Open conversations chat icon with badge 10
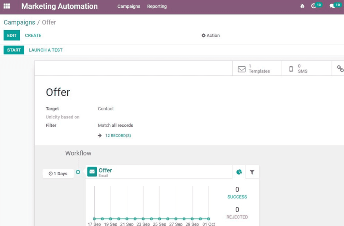Viewport: 344px width, 226px height. pos(335,6)
